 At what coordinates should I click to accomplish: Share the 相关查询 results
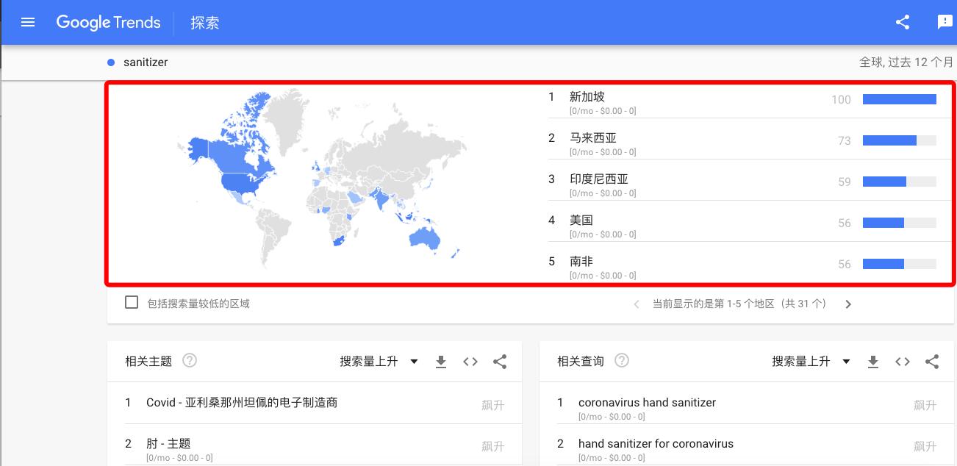pos(932,362)
